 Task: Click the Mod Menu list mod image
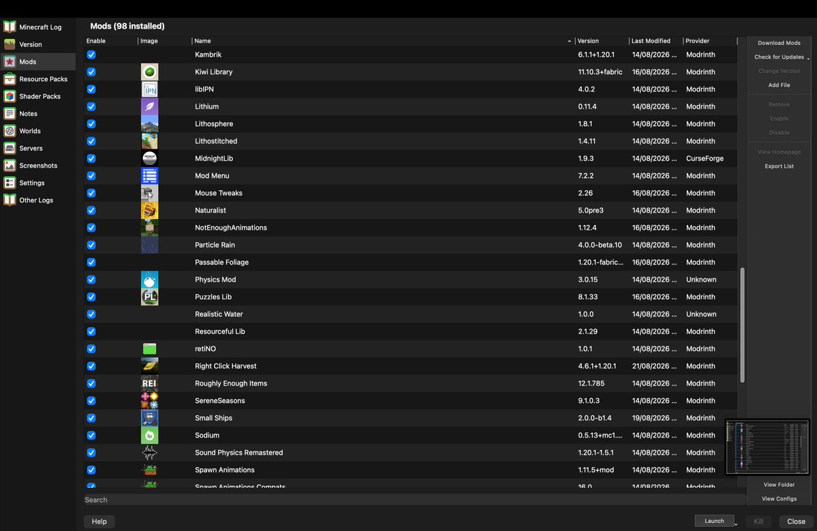pyautogui.click(x=149, y=176)
